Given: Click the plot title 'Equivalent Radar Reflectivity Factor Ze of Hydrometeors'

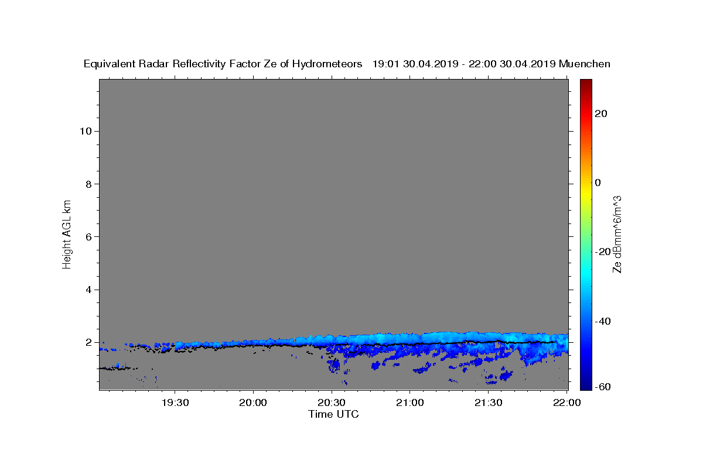Looking at the screenshot, I should point(223,64).
